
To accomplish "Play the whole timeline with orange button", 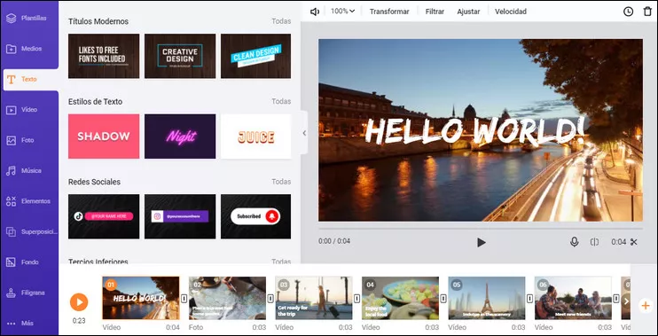I will click(79, 302).
